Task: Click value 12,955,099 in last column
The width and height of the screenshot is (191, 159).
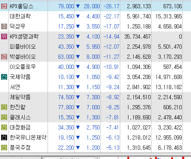Action: coord(169,138)
